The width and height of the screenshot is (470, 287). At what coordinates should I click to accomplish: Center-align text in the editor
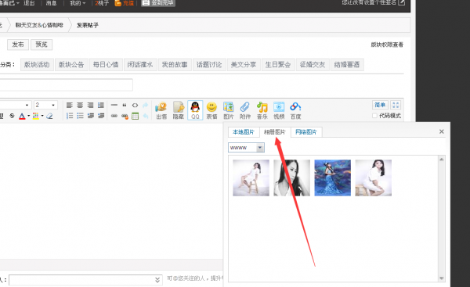80,105
